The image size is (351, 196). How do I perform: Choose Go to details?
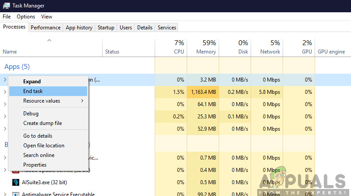pyautogui.click(x=48, y=136)
